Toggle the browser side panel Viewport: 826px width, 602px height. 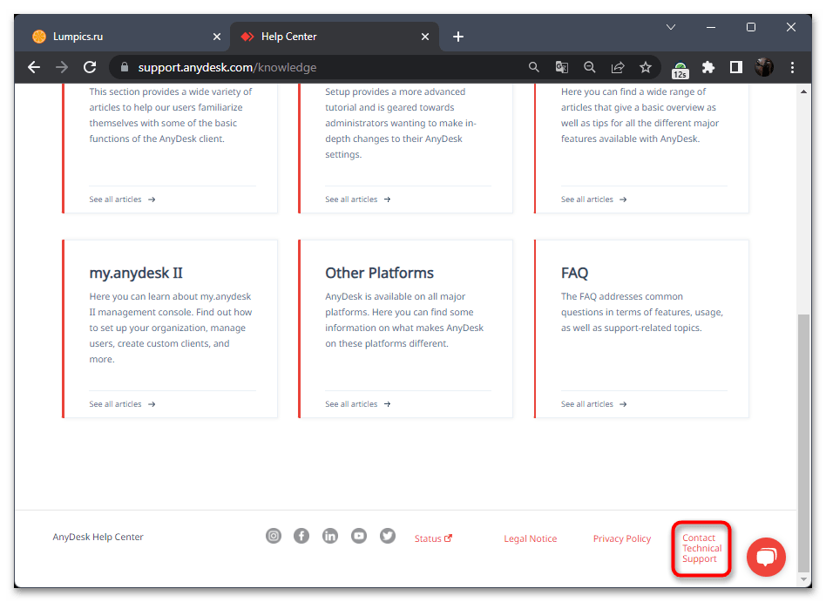(736, 67)
